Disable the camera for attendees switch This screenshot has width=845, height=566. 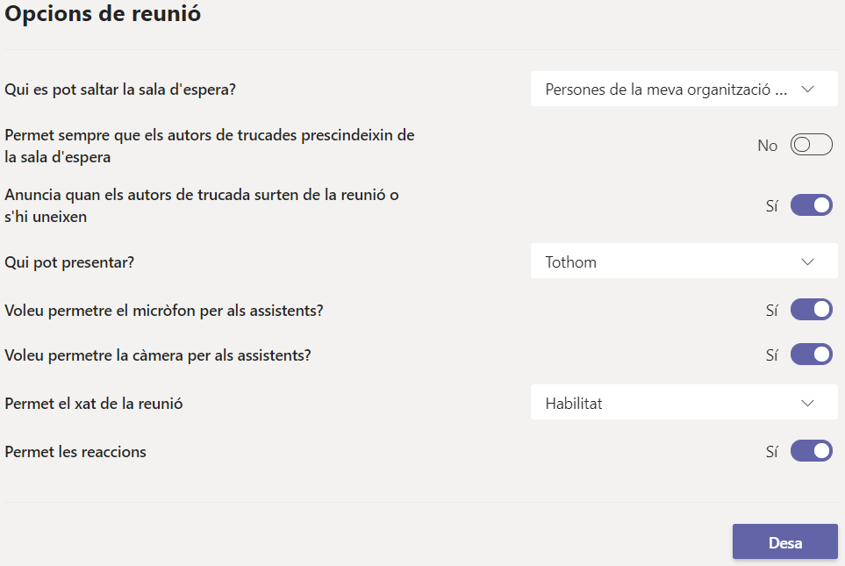(811, 355)
